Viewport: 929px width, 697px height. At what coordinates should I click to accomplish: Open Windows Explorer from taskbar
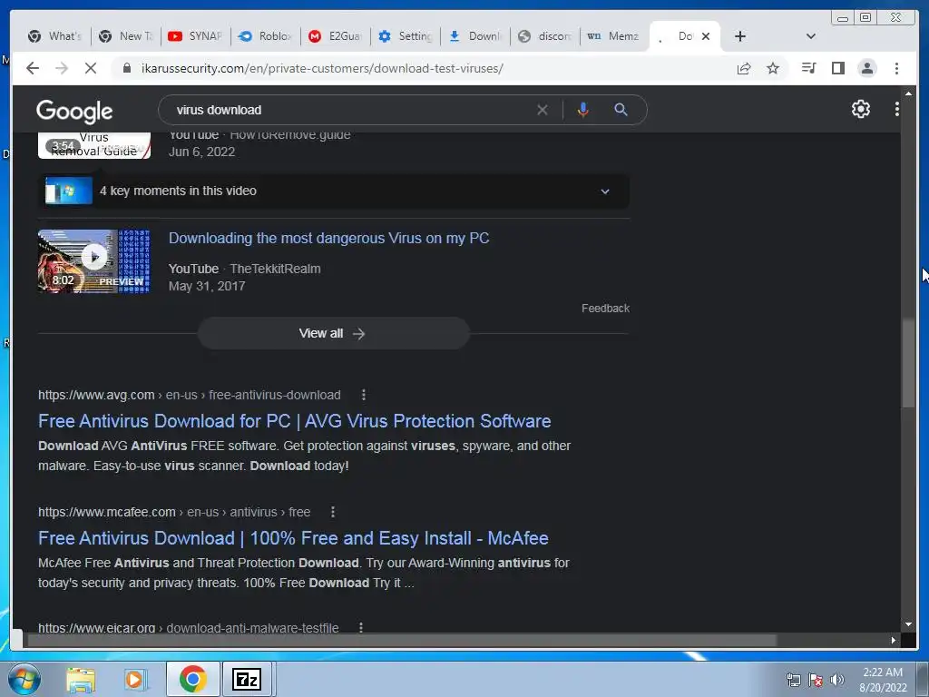81,679
